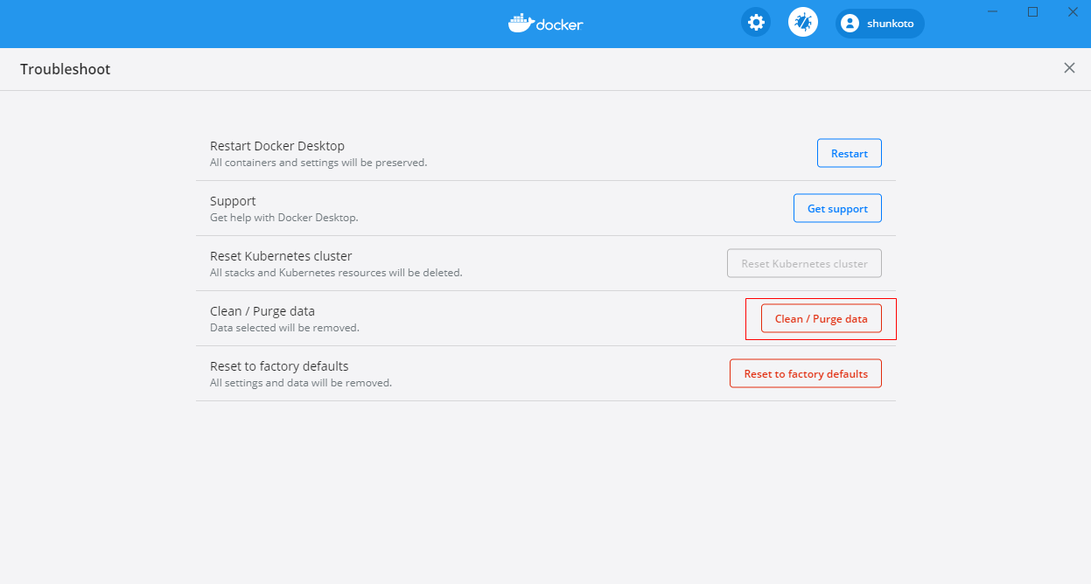Click the "Support" row title text
The width and height of the screenshot is (1091, 584).
pyautogui.click(x=233, y=201)
